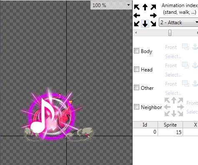
Task: Enable the Other reference checkbox
Action: click(x=136, y=88)
